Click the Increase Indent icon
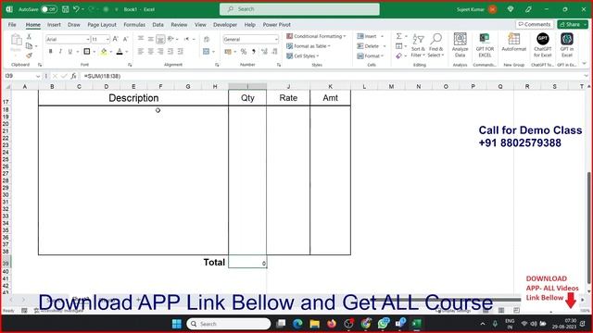Image resolution: width=593 pixels, height=333 pixels. (x=180, y=52)
